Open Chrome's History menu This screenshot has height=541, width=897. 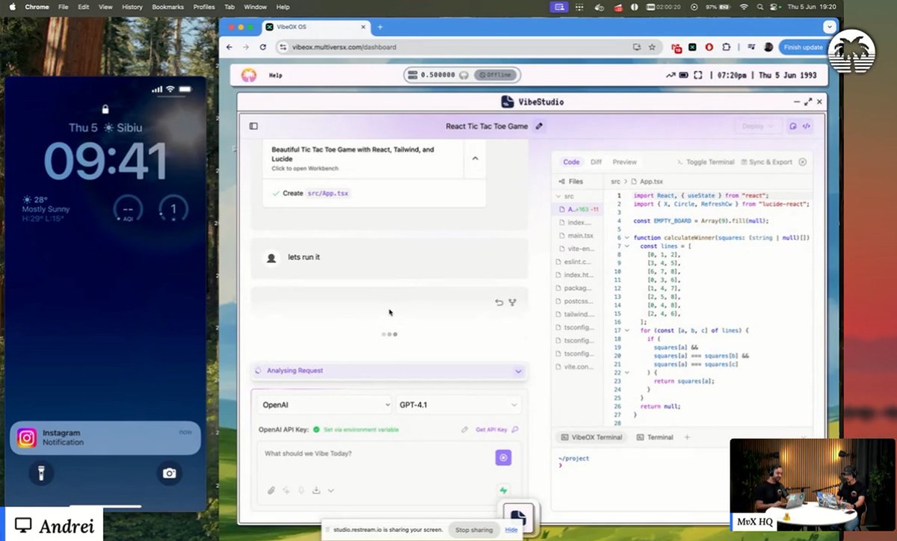(x=132, y=7)
